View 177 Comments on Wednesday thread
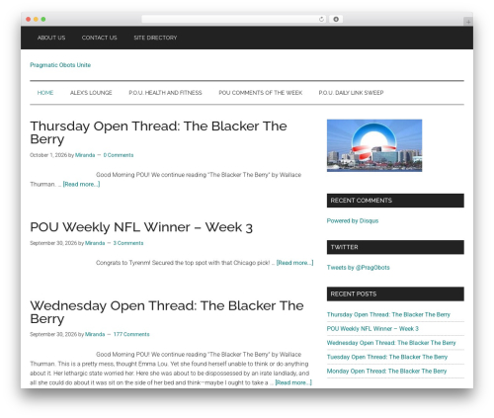 coord(131,334)
